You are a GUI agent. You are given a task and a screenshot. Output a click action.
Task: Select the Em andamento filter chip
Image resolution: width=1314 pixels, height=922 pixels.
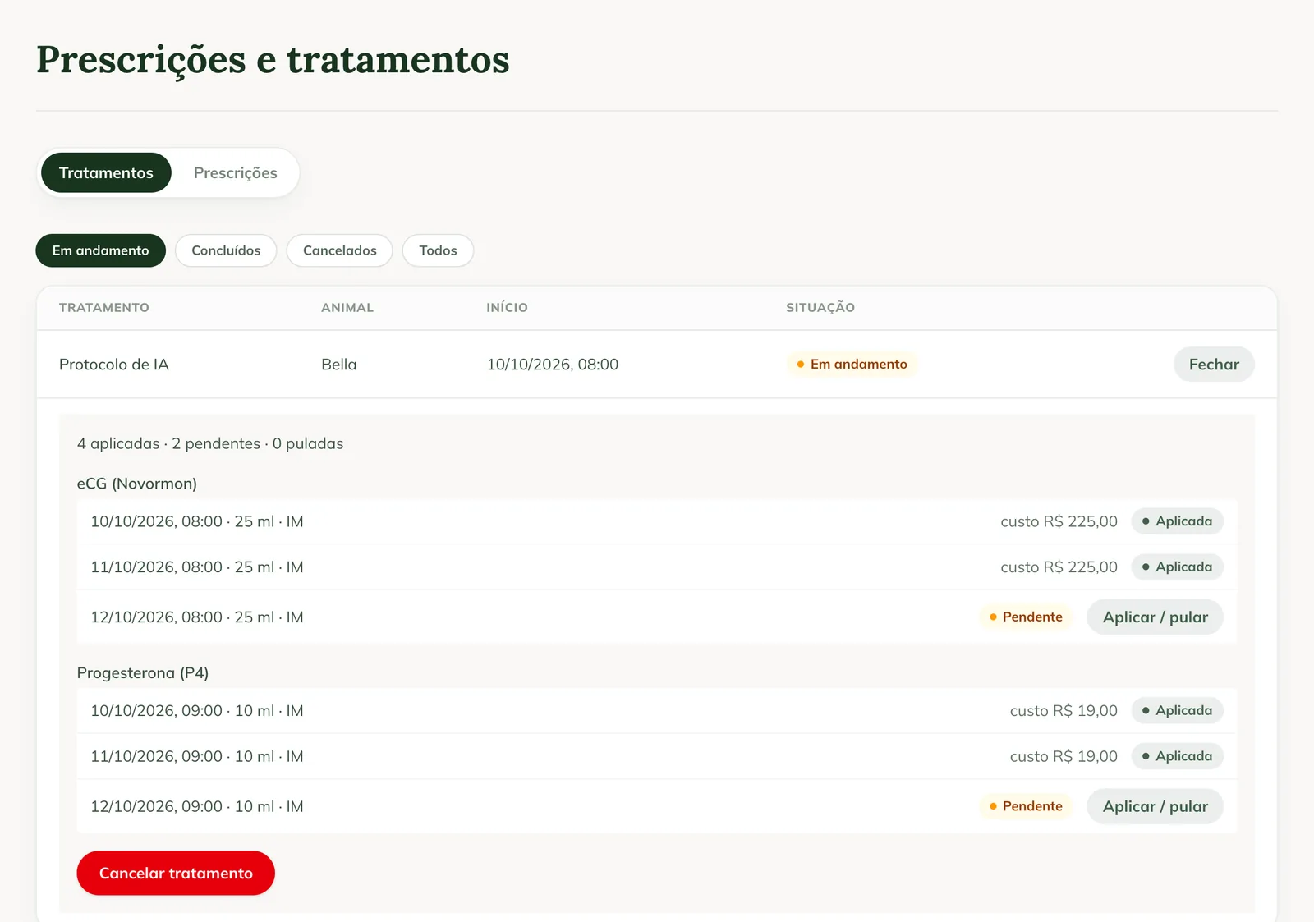tap(100, 250)
